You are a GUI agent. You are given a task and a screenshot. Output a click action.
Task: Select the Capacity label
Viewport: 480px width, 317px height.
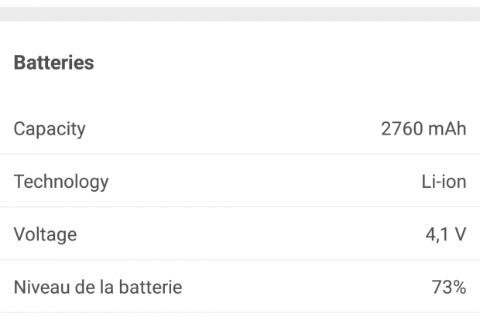pyautogui.click(x=50, y=129)
